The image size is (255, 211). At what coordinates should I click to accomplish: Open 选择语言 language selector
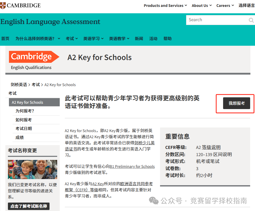click(x=247, y=6)
